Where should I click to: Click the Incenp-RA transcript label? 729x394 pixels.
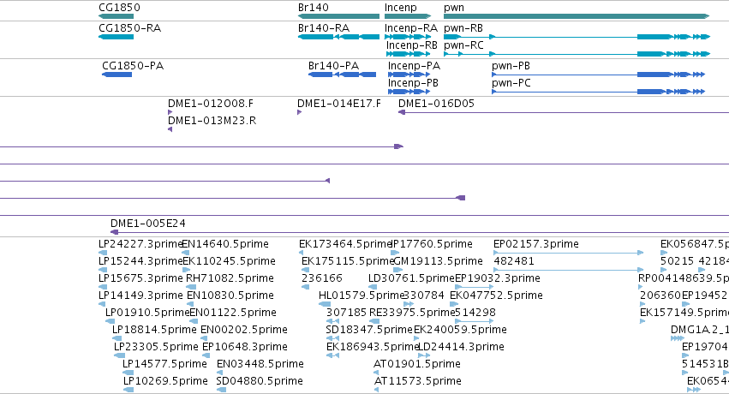click(x=411, y=28)
